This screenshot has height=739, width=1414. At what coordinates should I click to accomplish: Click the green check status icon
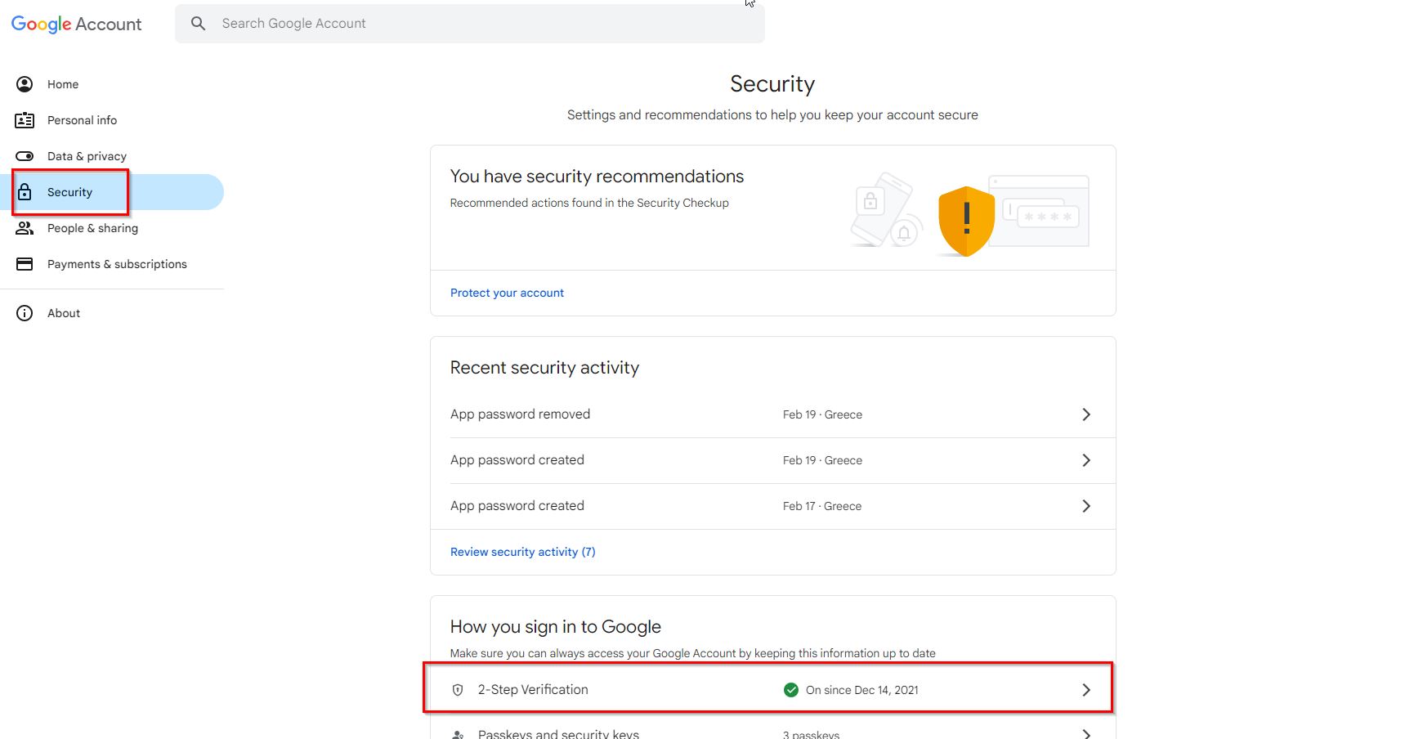tap(790, 690)
